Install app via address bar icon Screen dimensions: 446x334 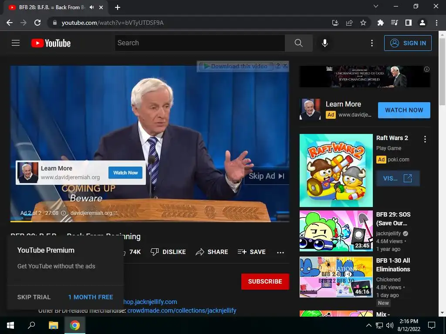tap(335, 23)
